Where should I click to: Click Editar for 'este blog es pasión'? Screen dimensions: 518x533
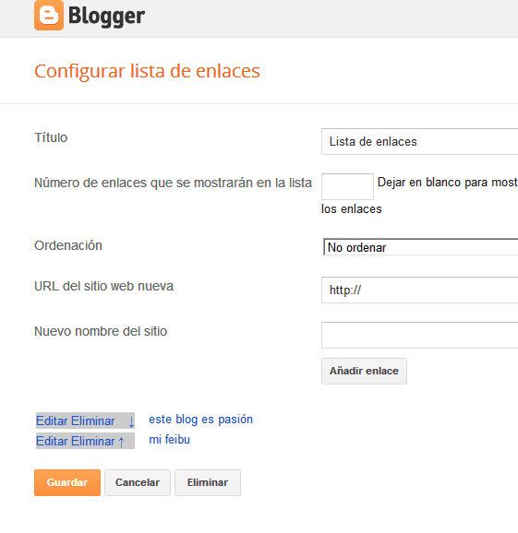52,421
